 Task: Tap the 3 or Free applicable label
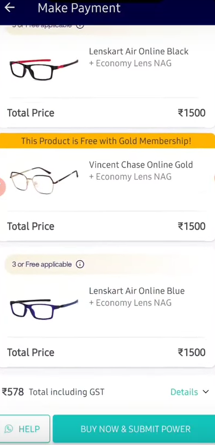tap(42, 264)
